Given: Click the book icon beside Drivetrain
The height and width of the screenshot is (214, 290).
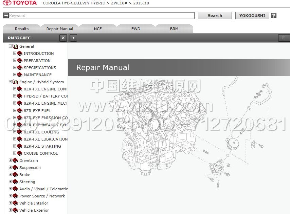Looking at the screenshot, I should tap(15, 160).
